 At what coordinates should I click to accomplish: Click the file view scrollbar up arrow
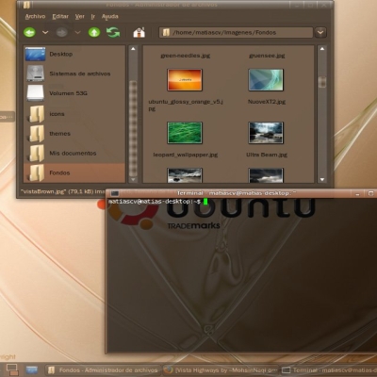[322, 49]
